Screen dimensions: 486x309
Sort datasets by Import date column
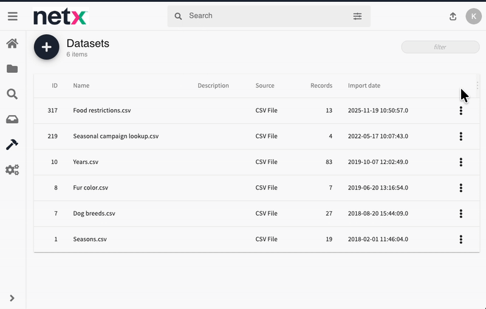(x=364, y=86)
